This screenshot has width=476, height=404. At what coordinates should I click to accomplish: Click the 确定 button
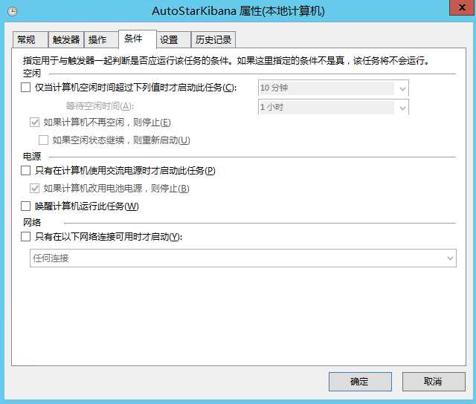[x=360, y=382]
